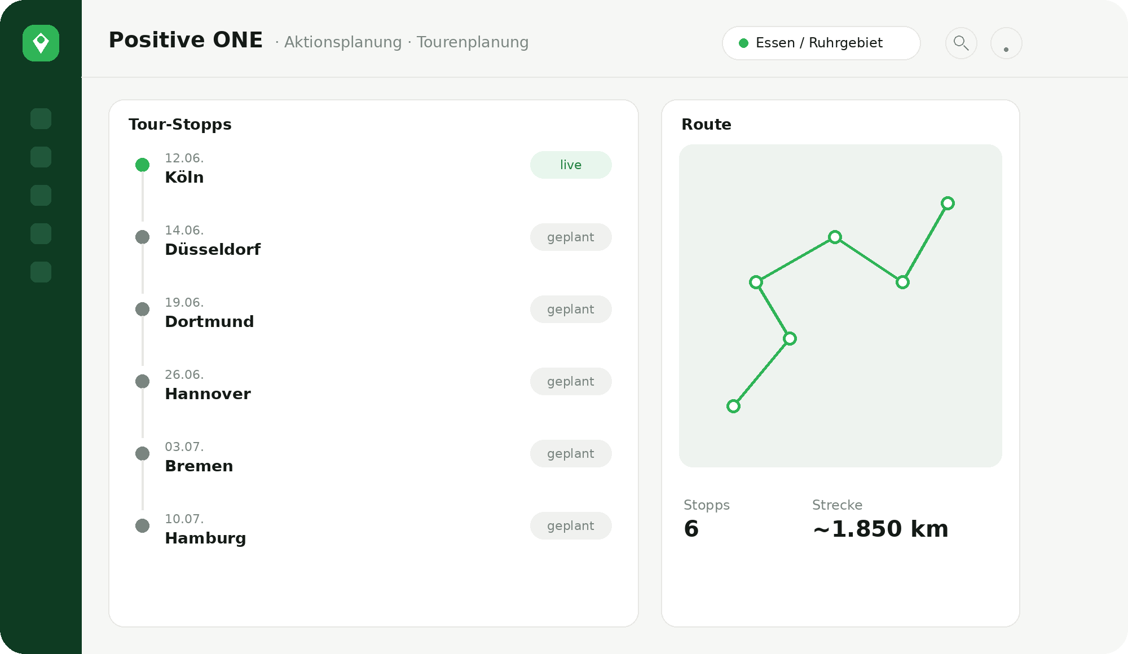The width and height of the screenshot is (1128, 654).
Task: Click the ~1.850 km Strecke value
Action: click(880, 529)
